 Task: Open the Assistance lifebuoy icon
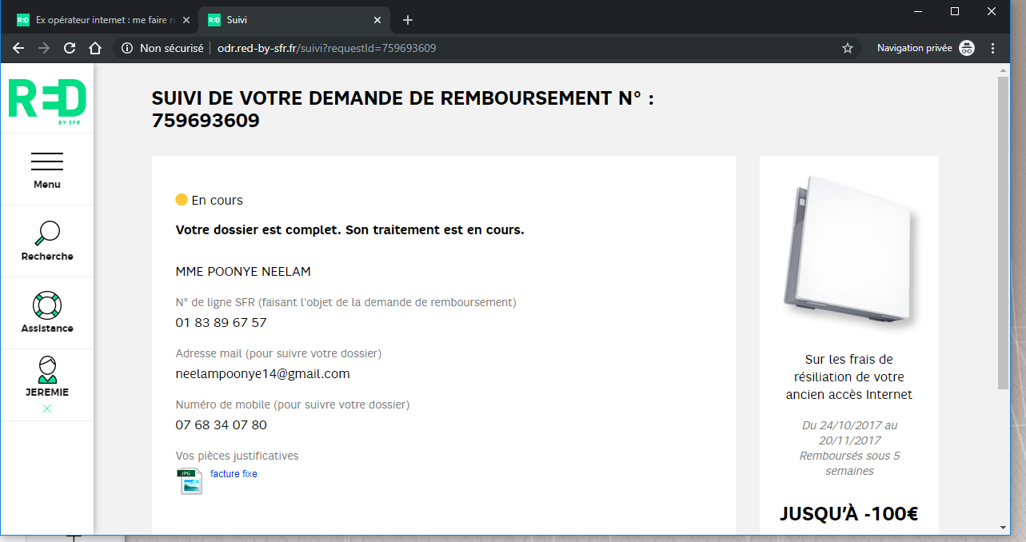[47, 305]
